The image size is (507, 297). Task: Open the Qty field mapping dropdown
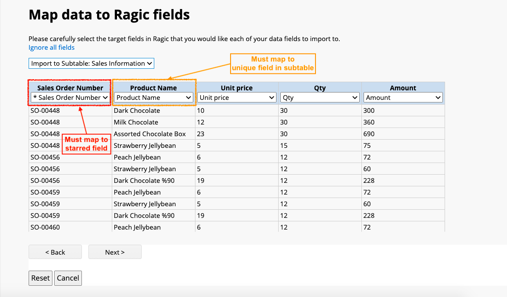pyautogui.click(x=320, y=98)
